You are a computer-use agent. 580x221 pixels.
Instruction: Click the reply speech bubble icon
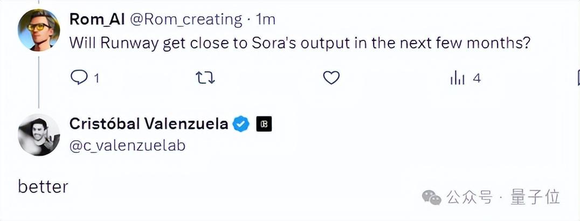tap(79, 78)
